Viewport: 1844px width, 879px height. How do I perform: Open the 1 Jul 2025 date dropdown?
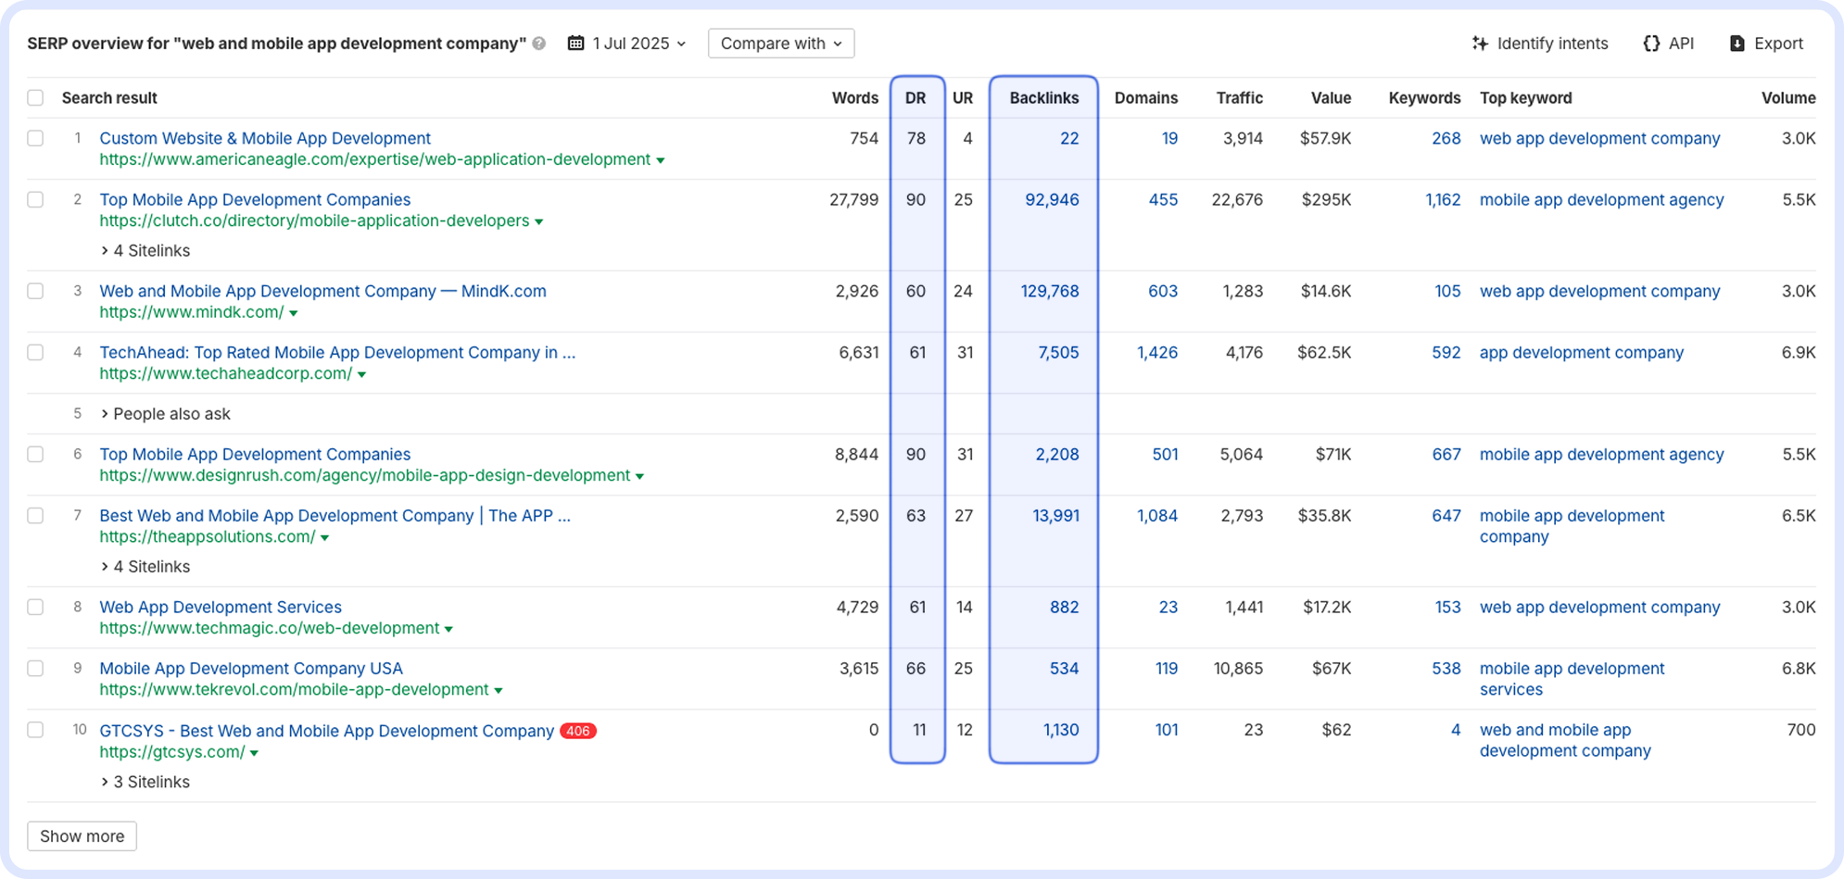pyautogui.click(x=636, y=43)
